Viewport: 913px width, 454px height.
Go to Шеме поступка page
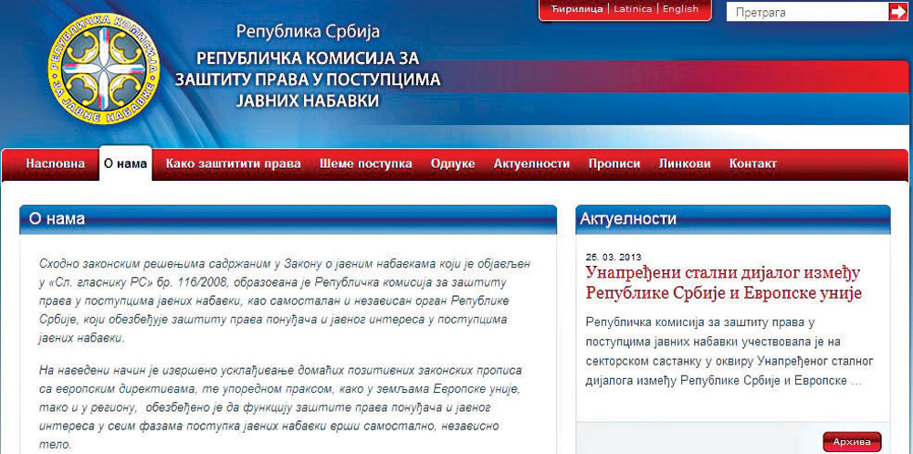point(365,164)
